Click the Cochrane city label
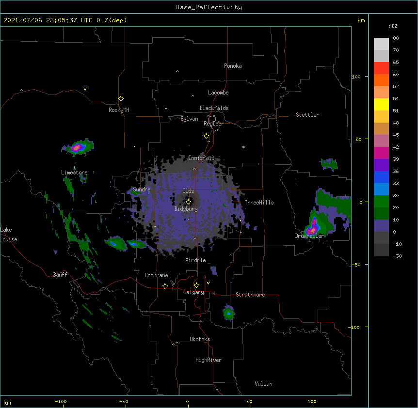The height and width of the screenshot is (408, 418). [x=156, y=275]
